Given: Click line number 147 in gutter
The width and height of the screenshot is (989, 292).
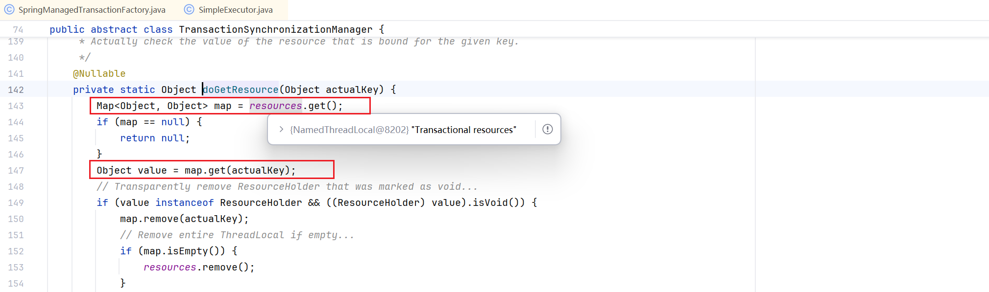Looking at the screenshot, I should coord(16,170).
